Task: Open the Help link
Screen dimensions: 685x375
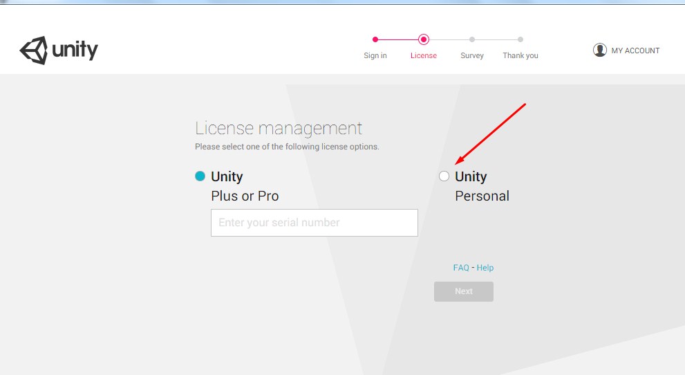Action: [485, 268]
